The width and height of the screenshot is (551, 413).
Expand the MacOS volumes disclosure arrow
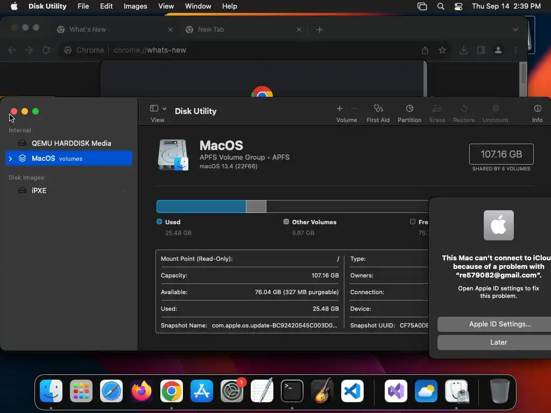coord(11,159)
